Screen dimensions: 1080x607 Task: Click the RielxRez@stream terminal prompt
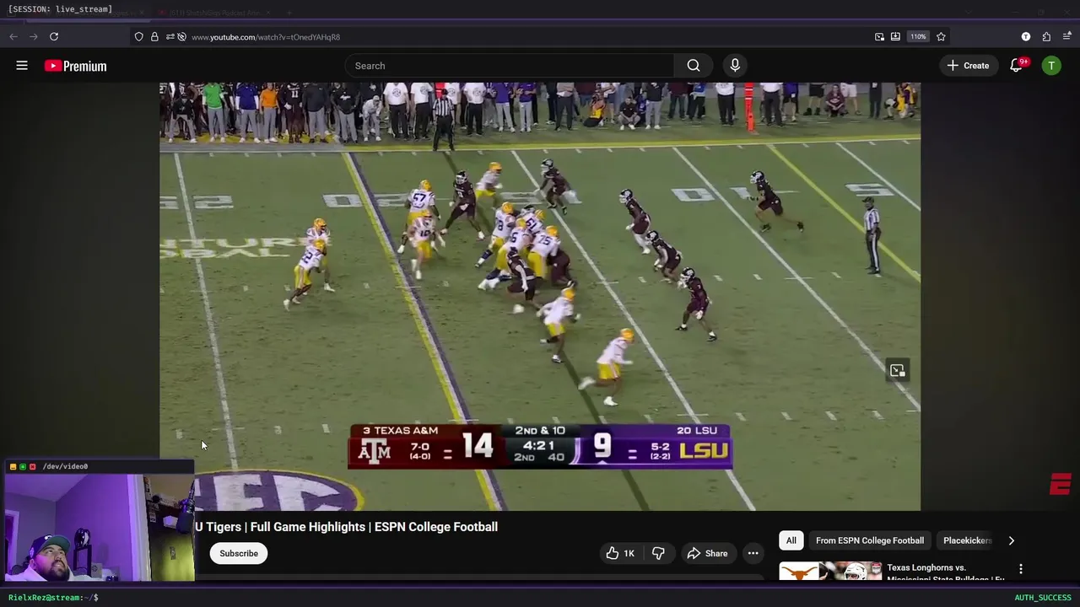(x=53, y=597)
